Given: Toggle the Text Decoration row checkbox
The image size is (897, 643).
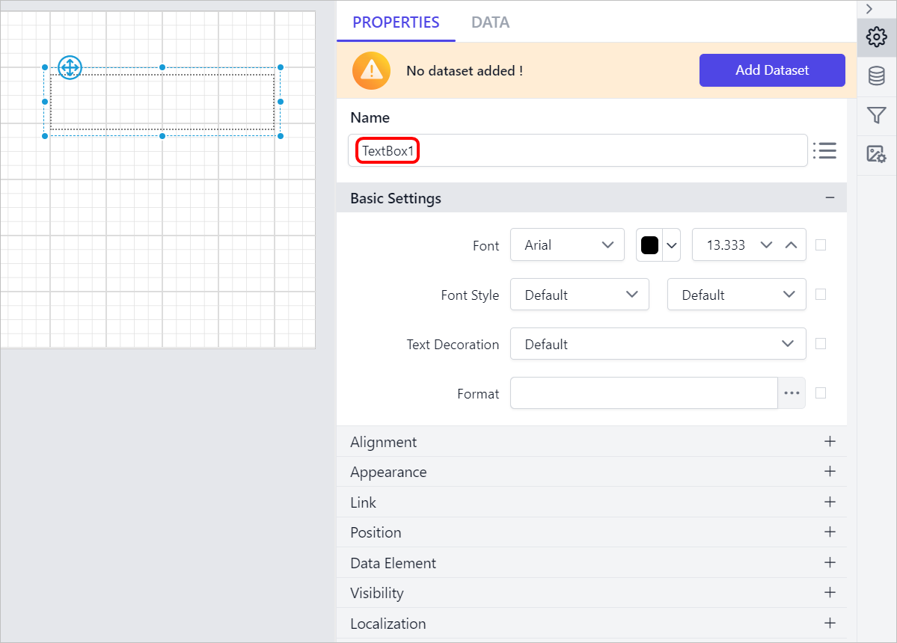Looking at the screenshot, I should point(821,343).
